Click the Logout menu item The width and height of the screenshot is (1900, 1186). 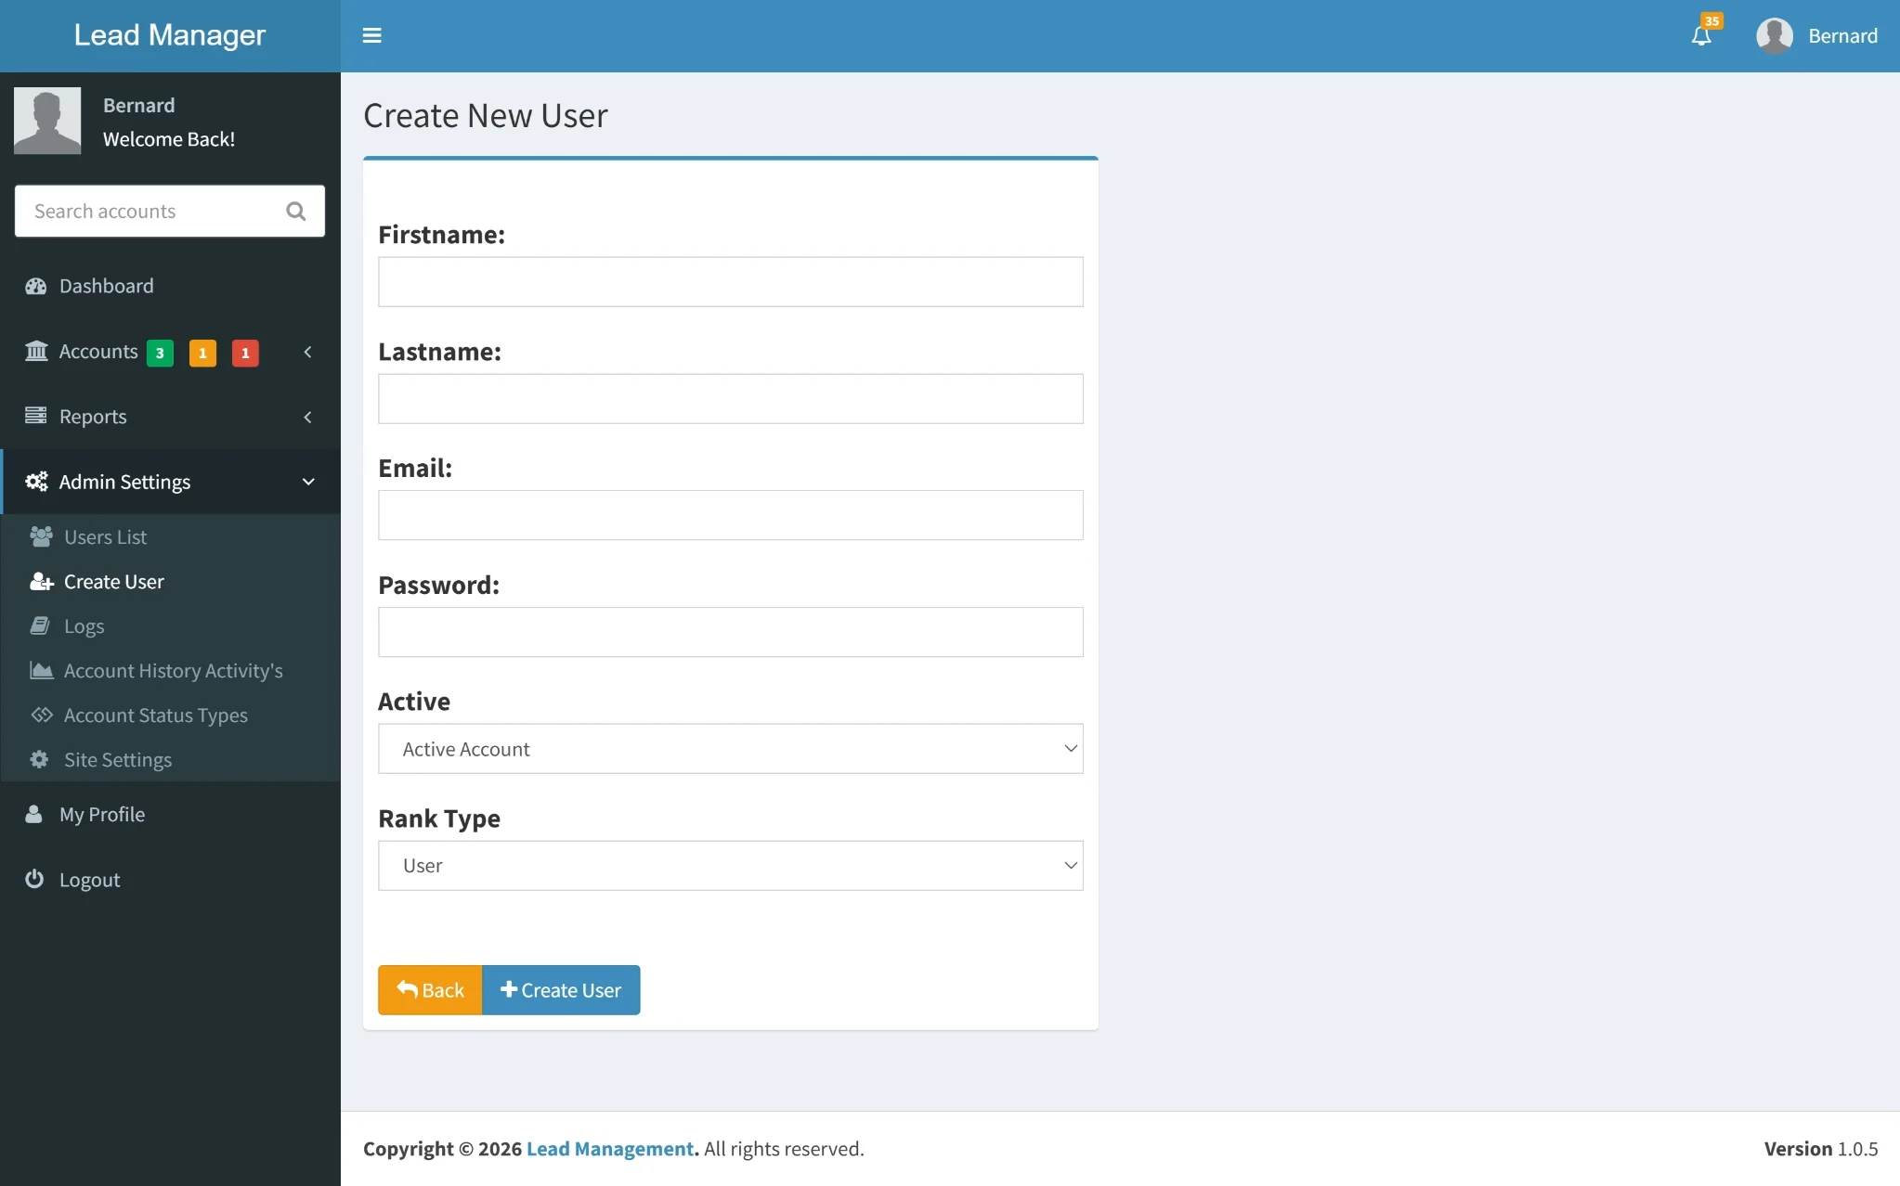click(x=170, y=880)
